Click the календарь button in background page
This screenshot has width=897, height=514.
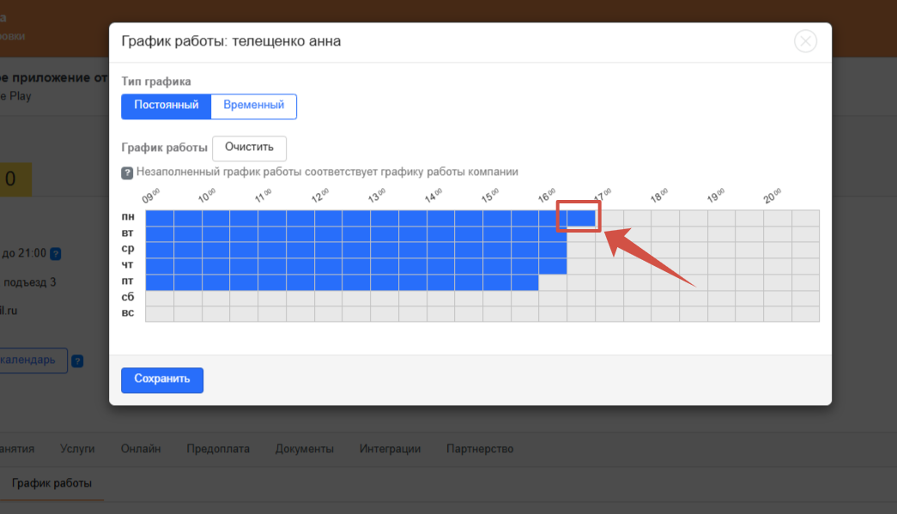32,360
